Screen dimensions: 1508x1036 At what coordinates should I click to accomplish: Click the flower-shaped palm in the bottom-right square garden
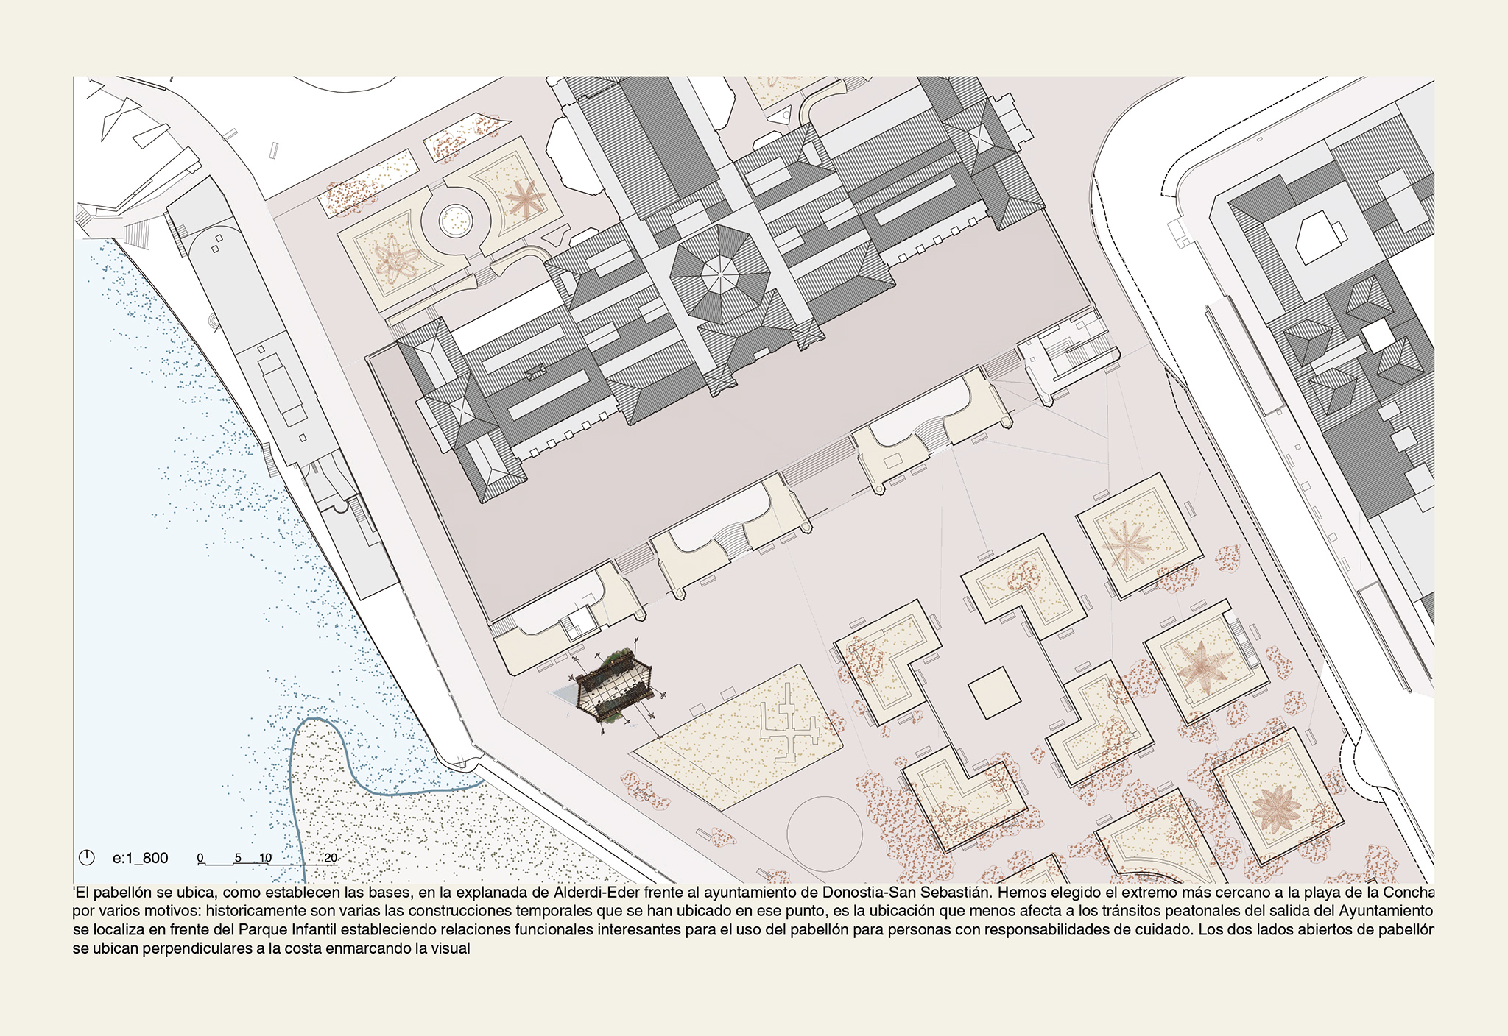pos(1275,808)
